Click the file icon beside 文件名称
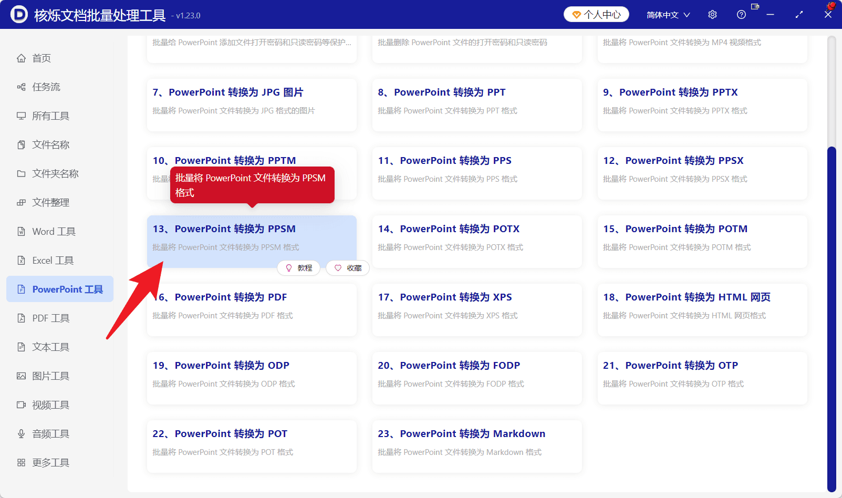 pyautogui.click(x=21, y=145)
